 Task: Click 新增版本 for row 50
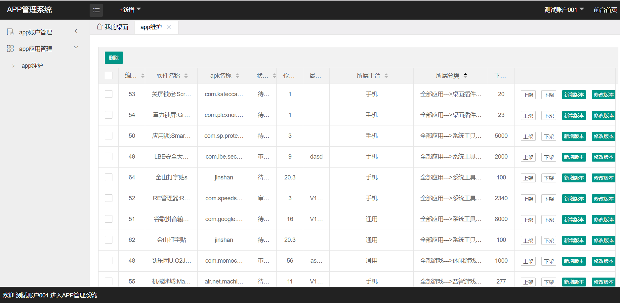574,136
